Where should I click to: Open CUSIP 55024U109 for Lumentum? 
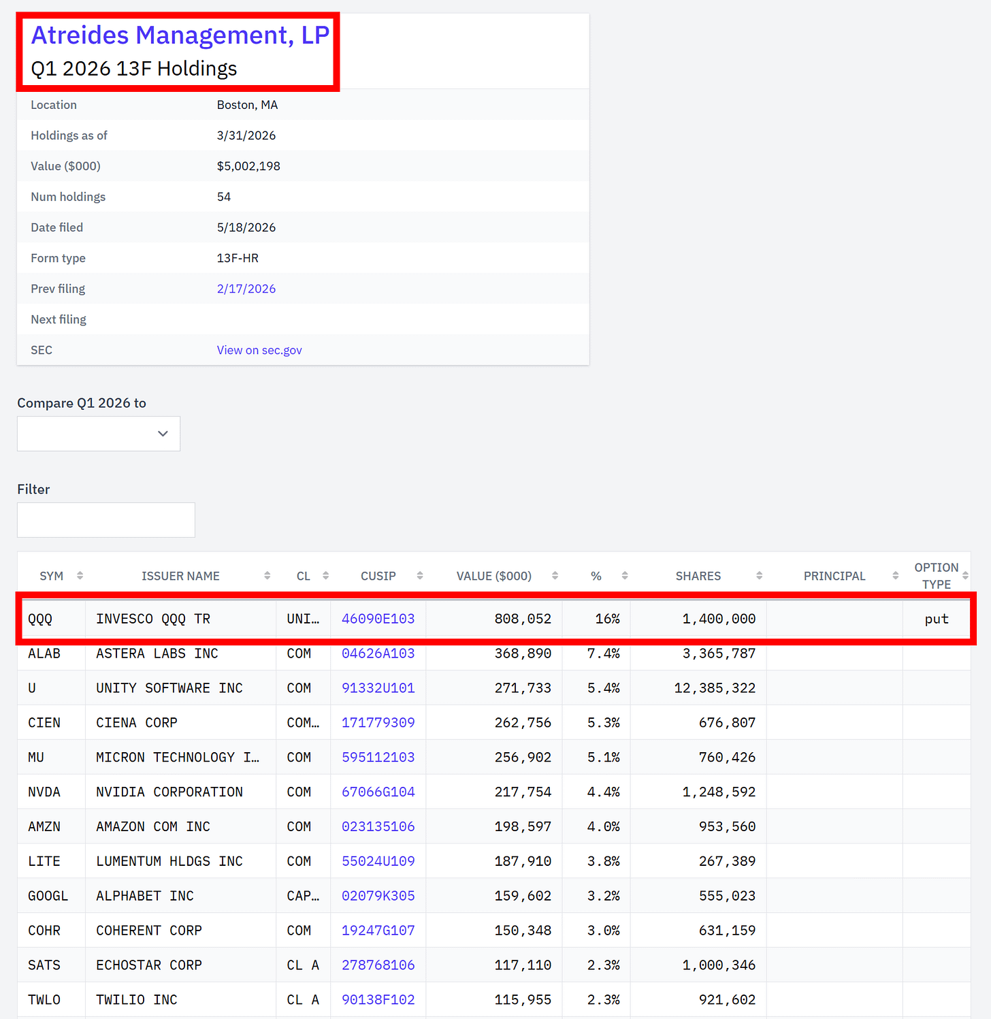tap(378, 862)
